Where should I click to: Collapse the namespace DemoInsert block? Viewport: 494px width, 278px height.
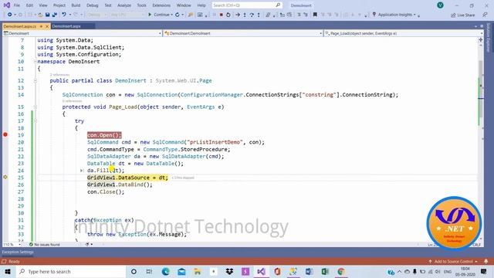click(36, 62)
